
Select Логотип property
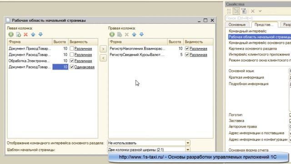(x=236, y=115)
